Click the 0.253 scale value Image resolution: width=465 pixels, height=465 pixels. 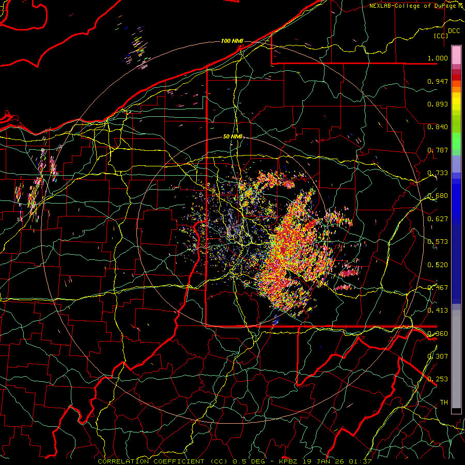pos(438,379)
